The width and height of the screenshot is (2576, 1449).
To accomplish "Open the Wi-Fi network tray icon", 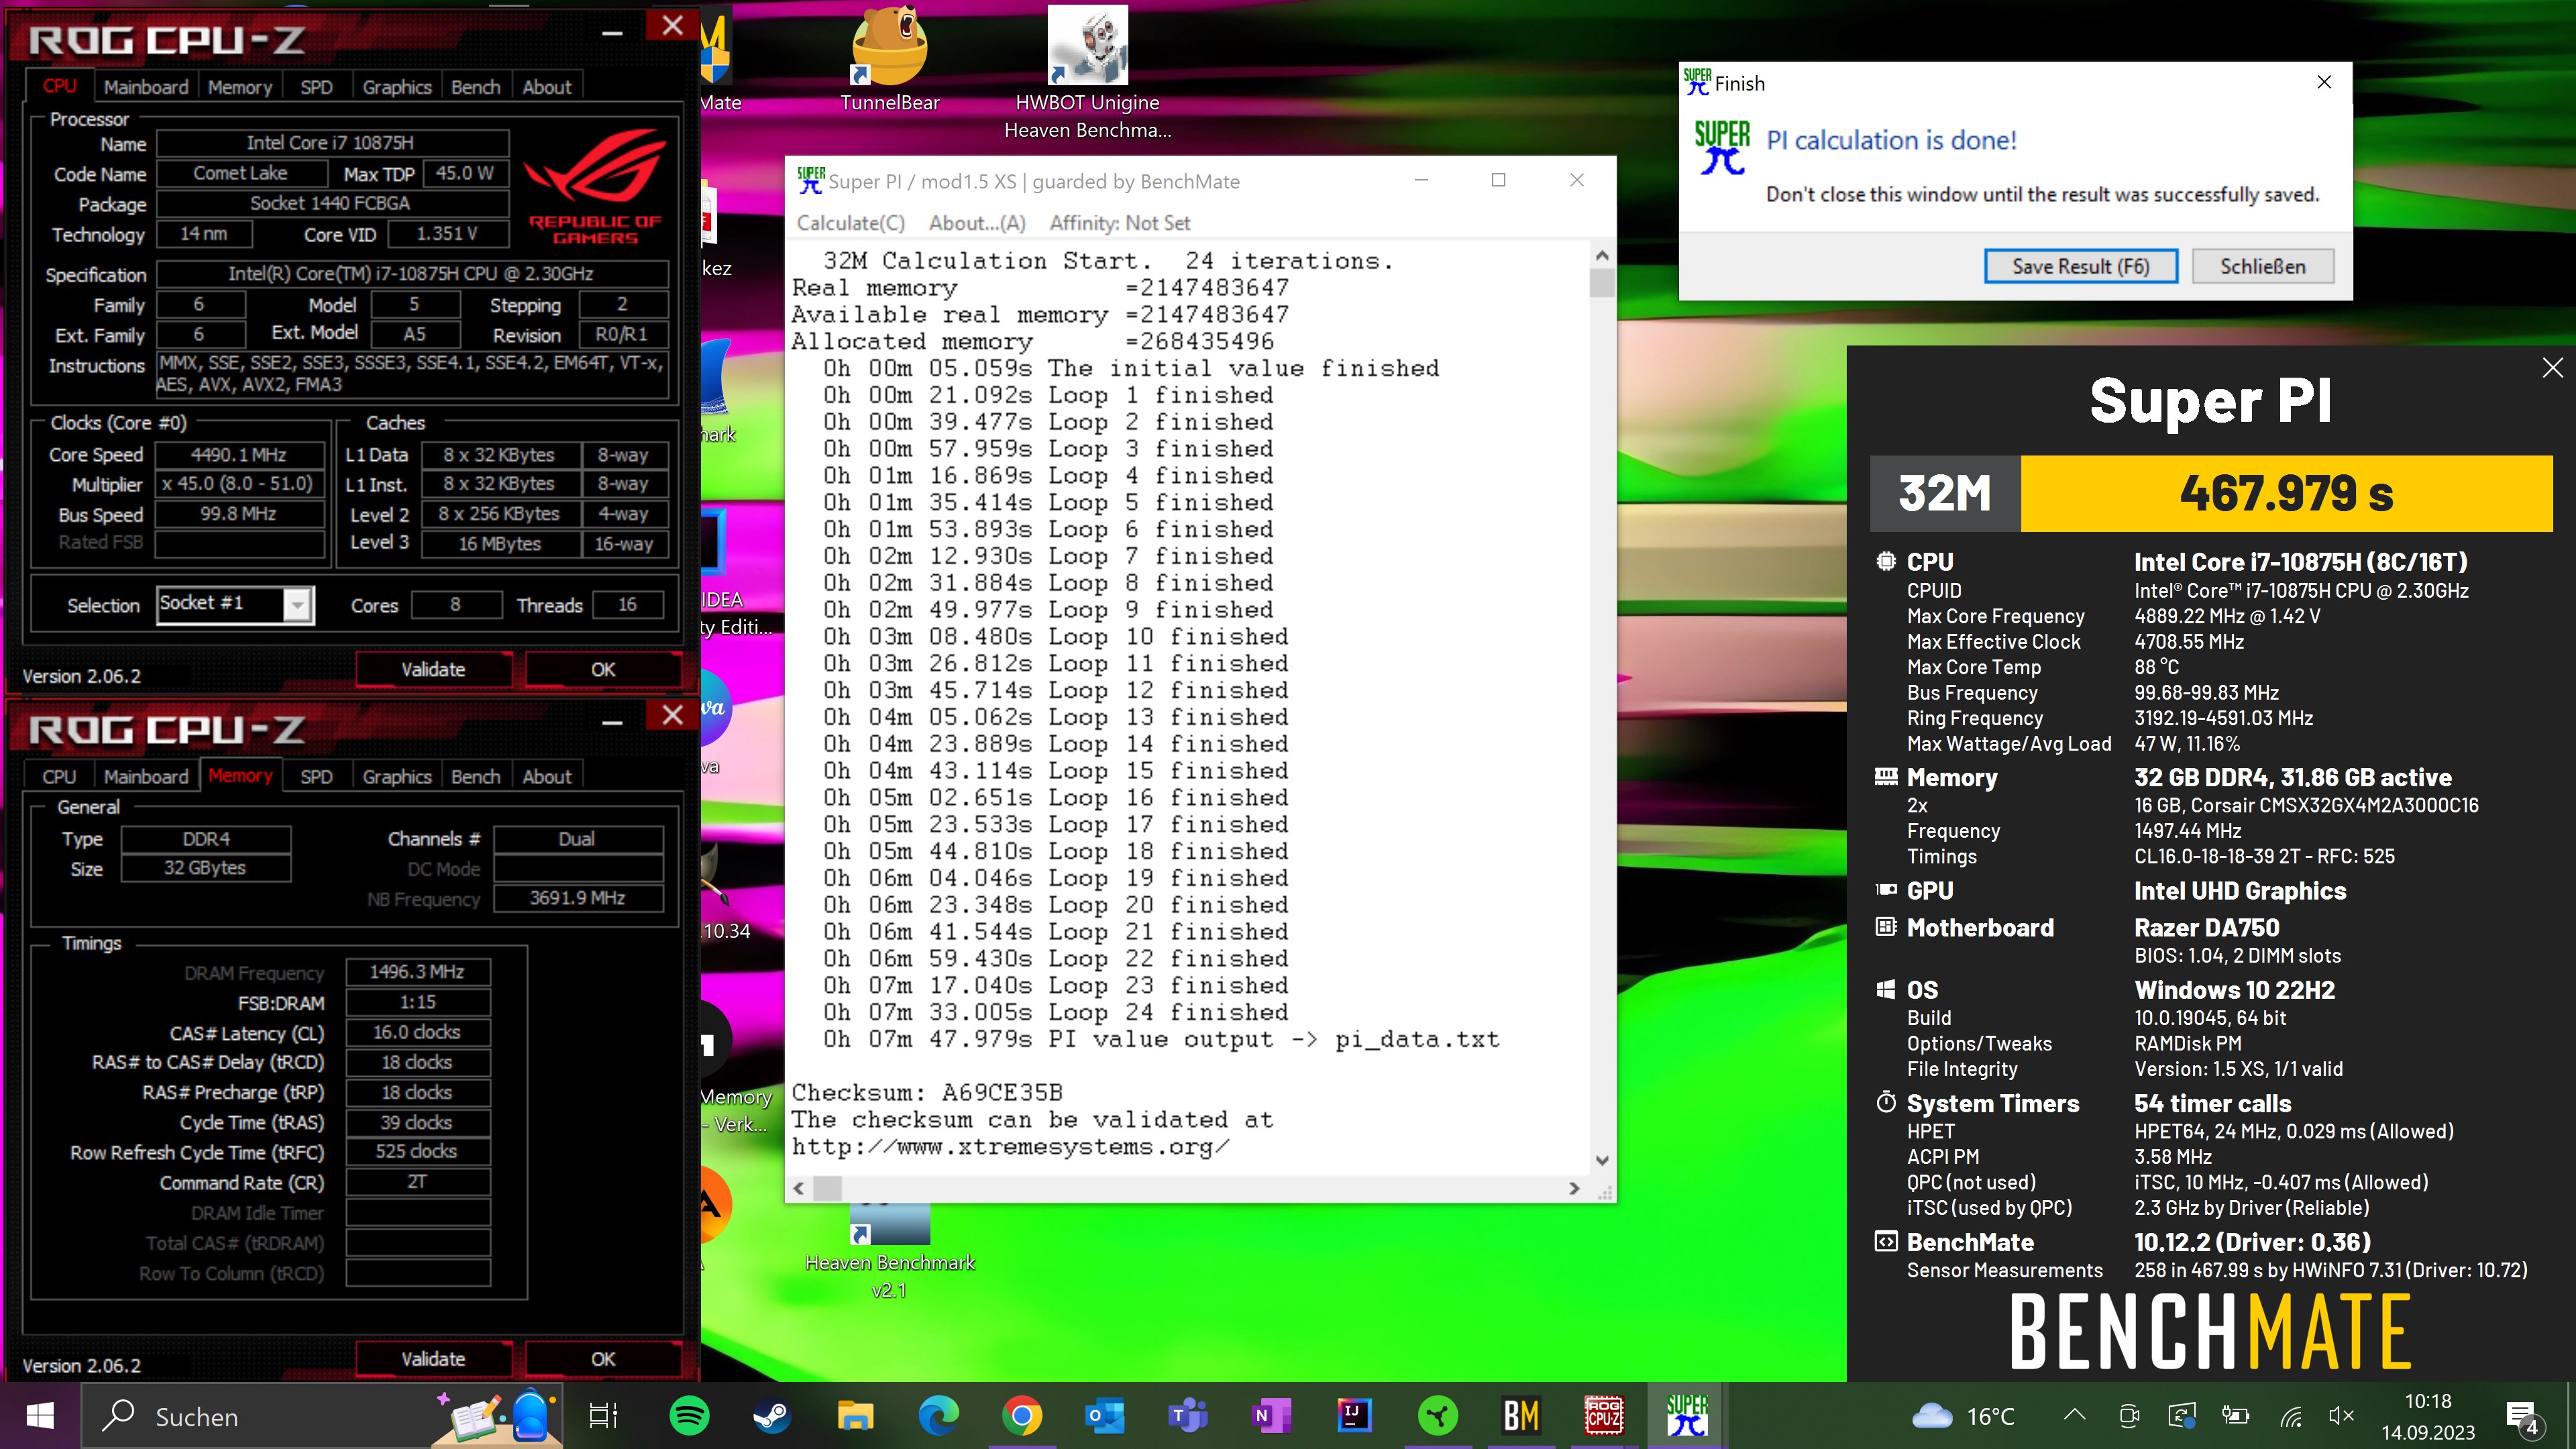I will pyautogui.click(x=2290, y=1416).
